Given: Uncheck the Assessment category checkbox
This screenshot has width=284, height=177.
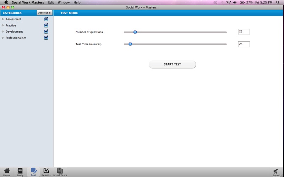Looking at the screenshot, I should tap(46, 19).
